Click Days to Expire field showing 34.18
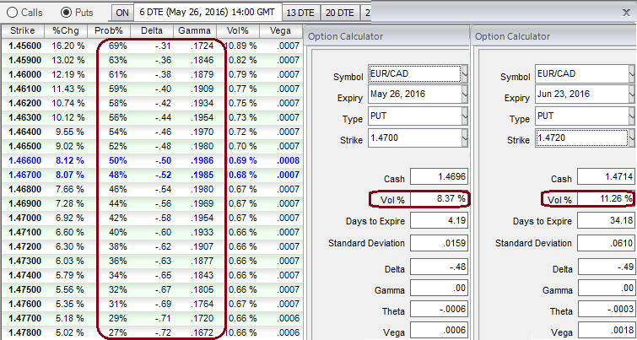The width and height of the screenshot is (637, 340). click(606, 221)
